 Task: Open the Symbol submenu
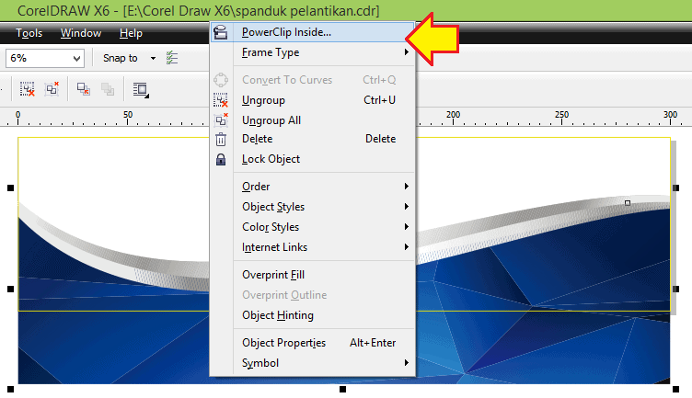coord(313,363)
